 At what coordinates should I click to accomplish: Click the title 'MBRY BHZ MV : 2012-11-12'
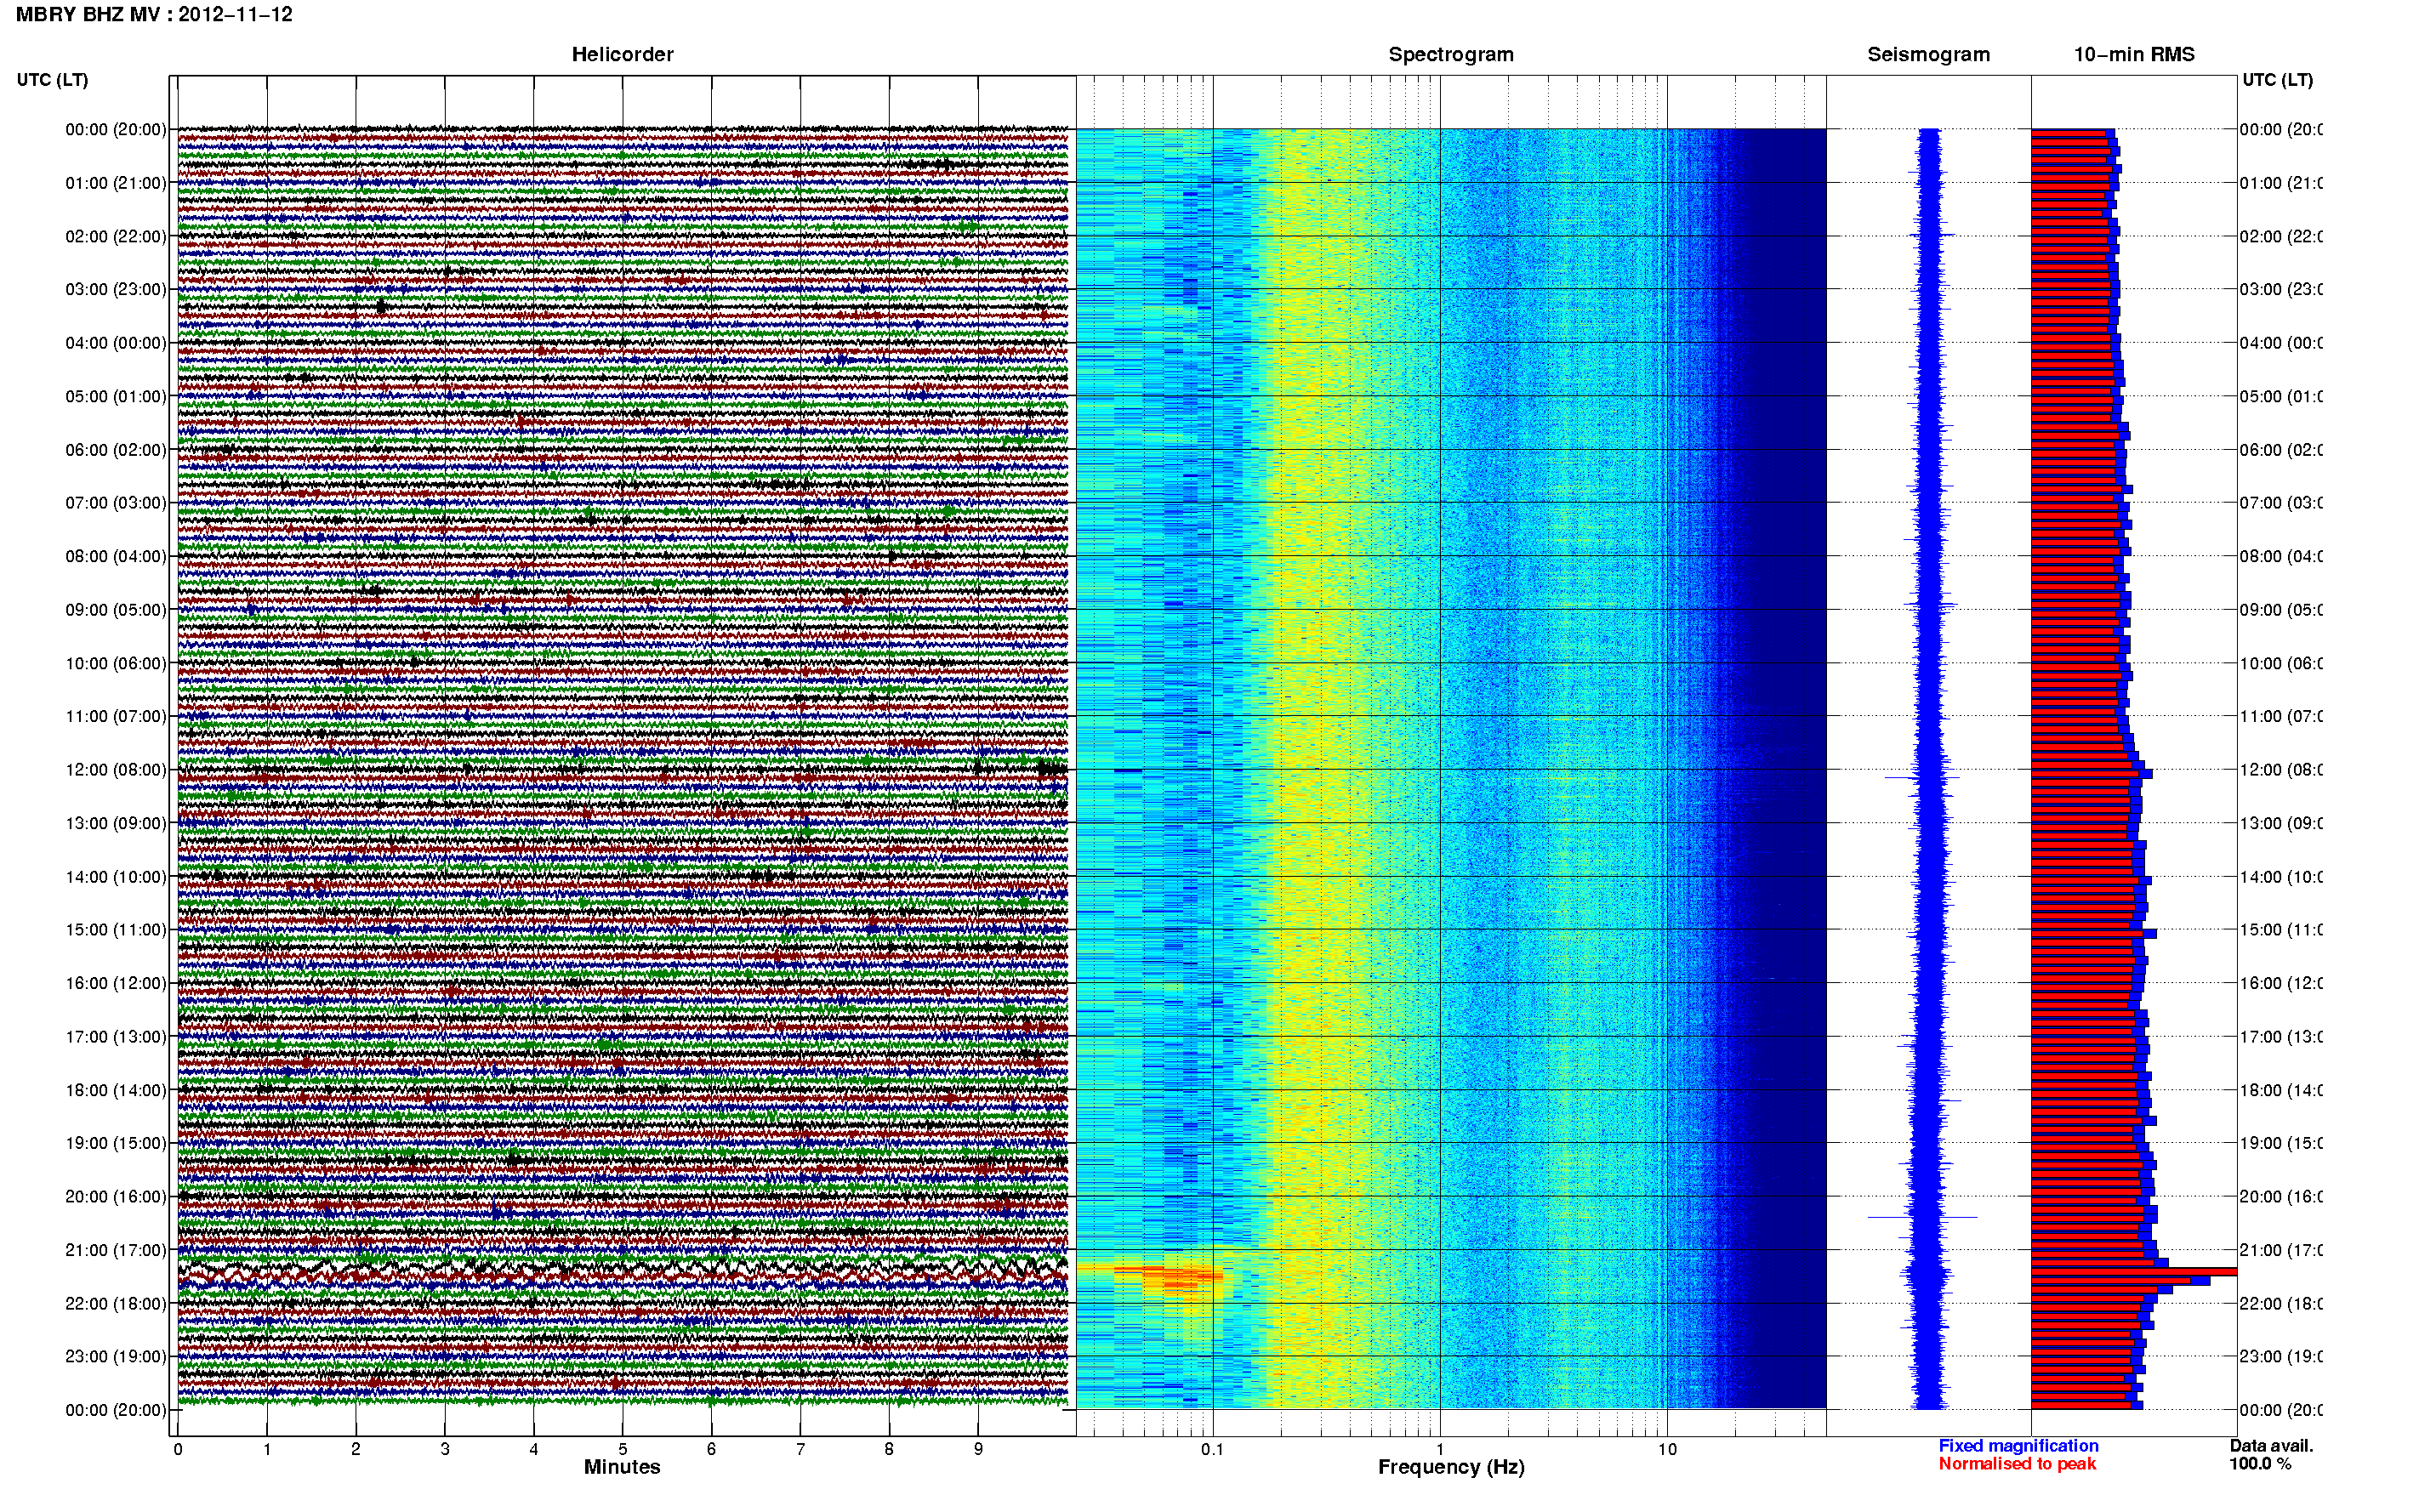pyautogui.click(x=154, y=15)
